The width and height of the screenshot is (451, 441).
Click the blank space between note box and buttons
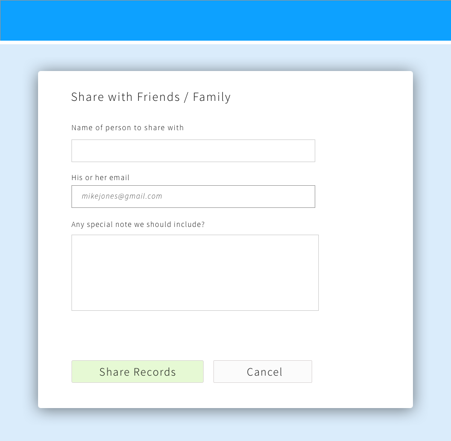coord(195,336)
